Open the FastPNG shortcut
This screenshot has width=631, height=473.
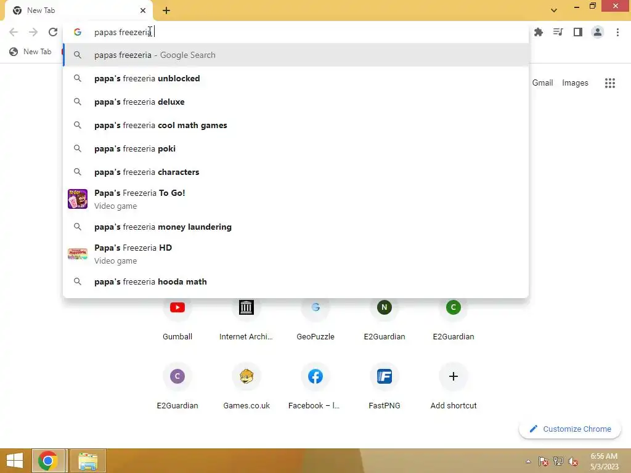pos(385,386)
